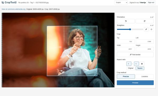Screen dimensions: 158x96
Task: Reset straighten angle with circle button
Action: click(x=151, y=29)
